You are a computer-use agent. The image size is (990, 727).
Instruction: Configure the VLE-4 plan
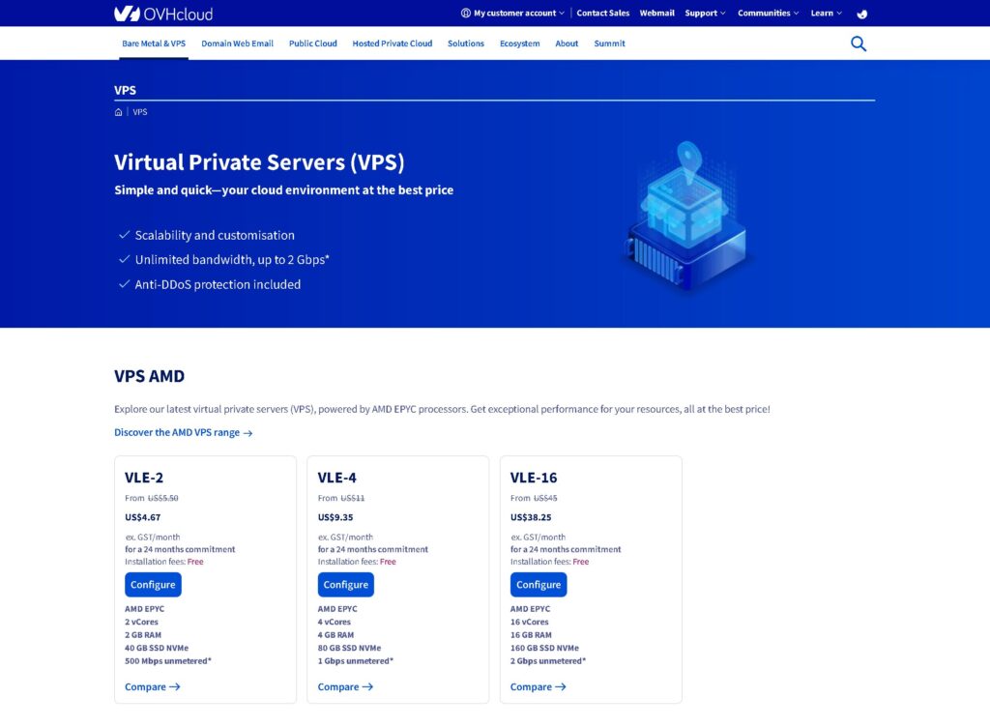tap(345, 584)
